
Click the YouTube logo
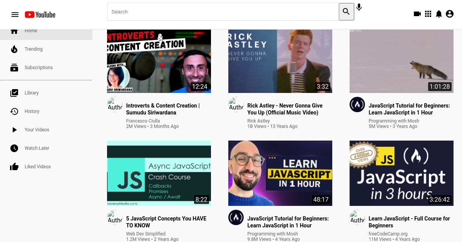coord(40,15)
